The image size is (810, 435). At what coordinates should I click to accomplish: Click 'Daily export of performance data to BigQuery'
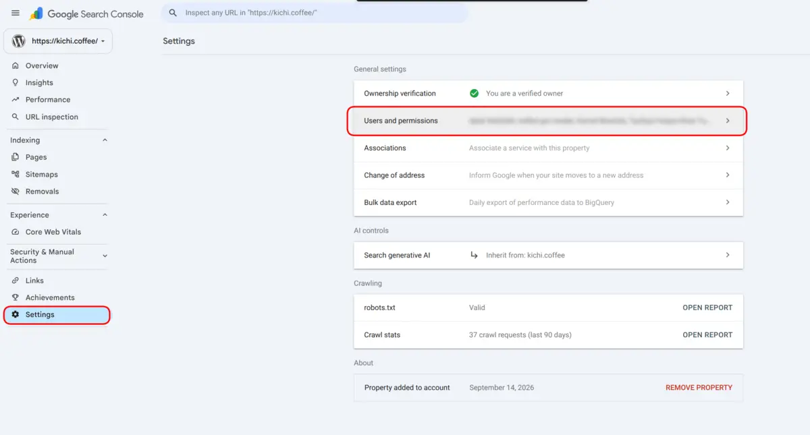pyautogui.click(x=541, y=202)
